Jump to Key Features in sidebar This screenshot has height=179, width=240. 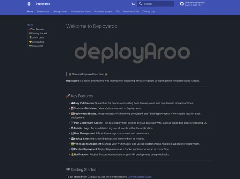(x=38, y=29)
